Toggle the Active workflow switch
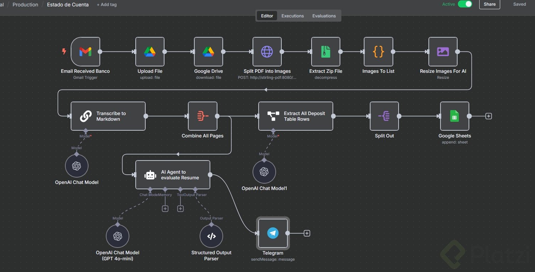Image resolution: width=535 pixels, height=272 pixels. [465, 4]
